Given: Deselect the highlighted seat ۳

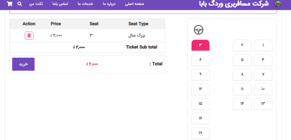Looking at the screenshot, I should point(200,45).
